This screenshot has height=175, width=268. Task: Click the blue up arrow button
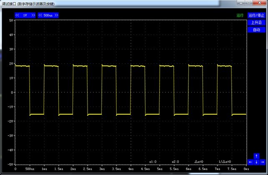point(256,156)
